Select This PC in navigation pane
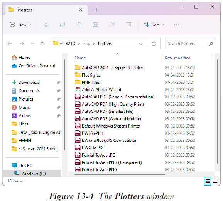 22,165
